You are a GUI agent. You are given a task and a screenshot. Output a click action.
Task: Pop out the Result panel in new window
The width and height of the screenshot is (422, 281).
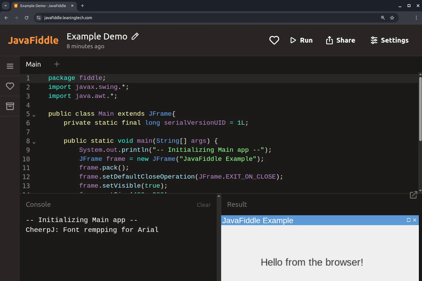414,195
